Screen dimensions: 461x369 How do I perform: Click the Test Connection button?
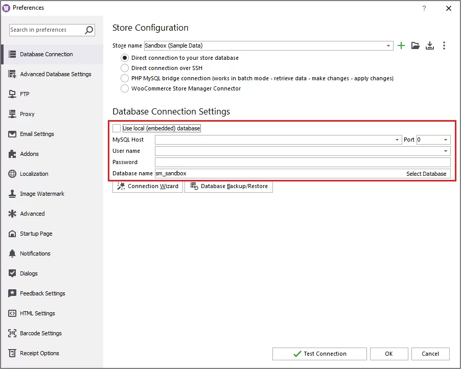tap(319, 354)
